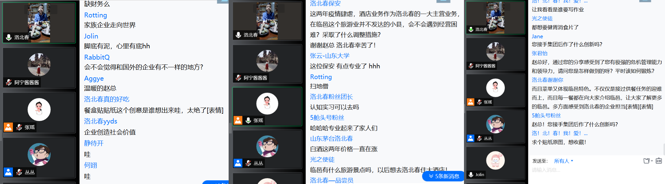
Task: Open the 公告 announcement icon
Action: [x=659, y=161]
